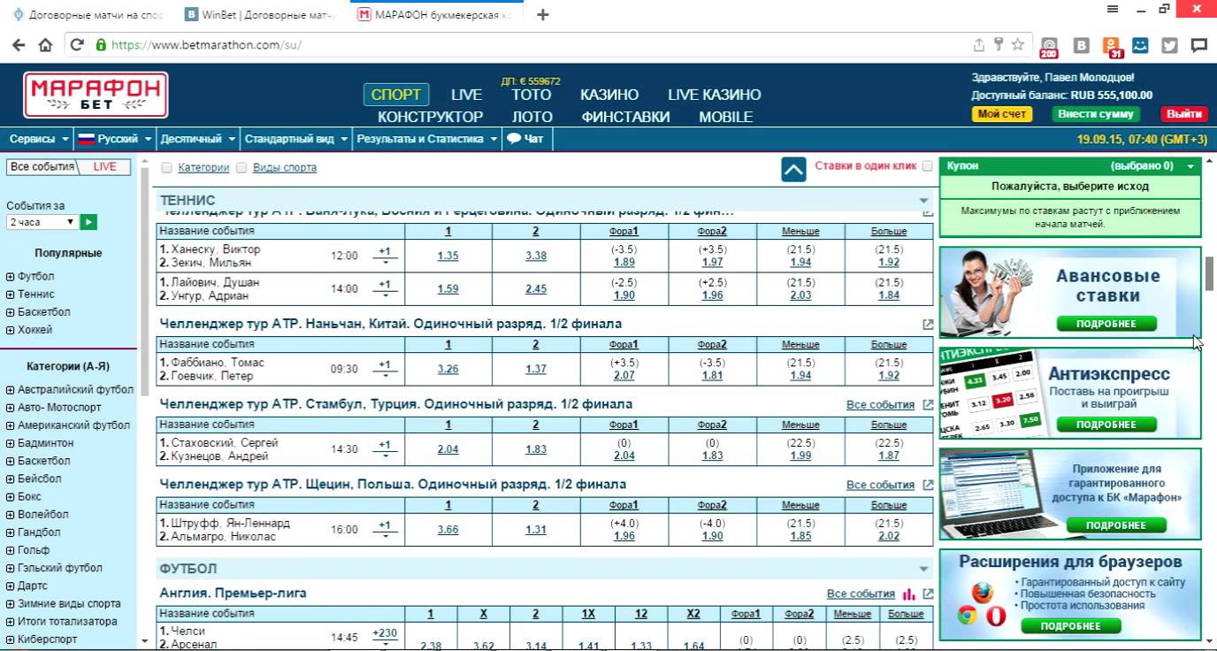Open statistics chart icon for England Premier League
Image resolution: width=1217 pixels, height=651 pixels.
[x=909, y=594]
